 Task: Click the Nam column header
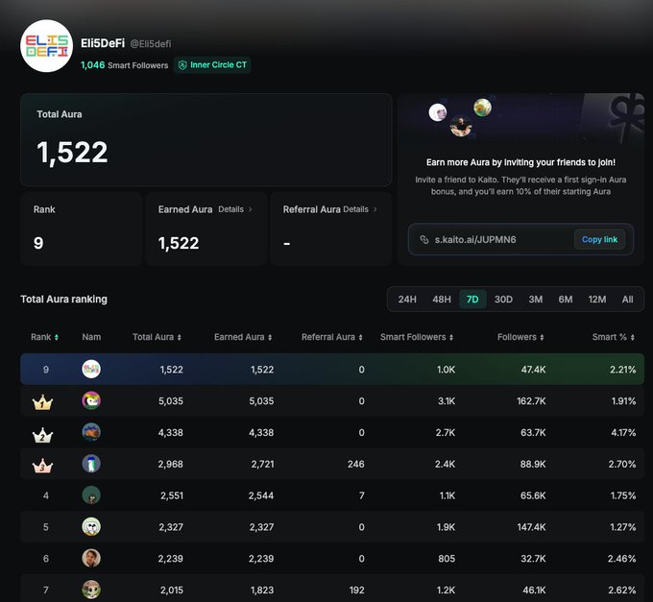pyautogui.click(x=91, y=337)
